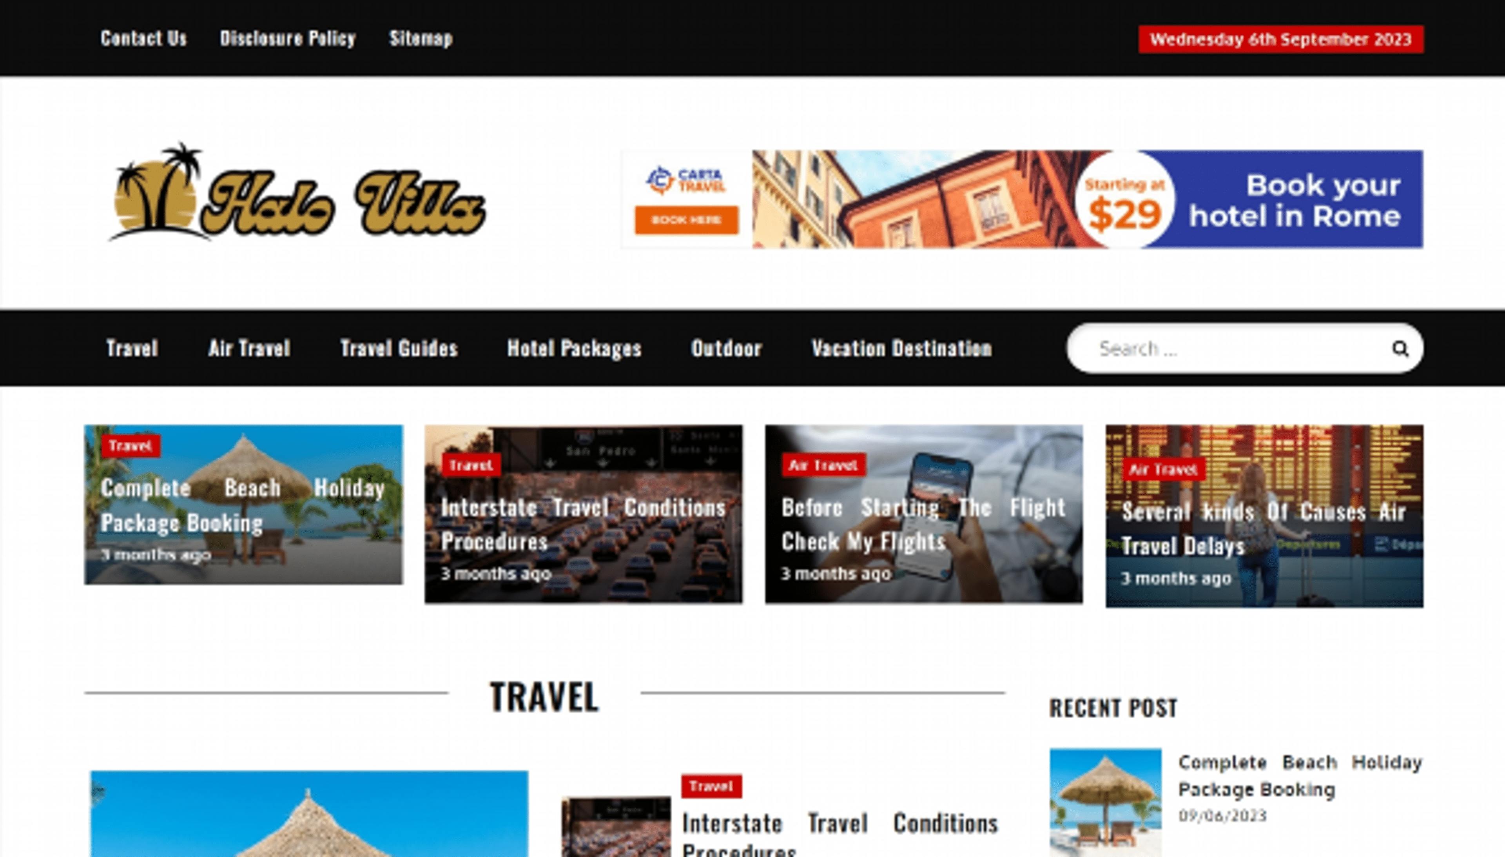1505x857 pixels.
Task: Open the Travel Guides menu
Action: pyautogui.click(x=399, y=348)
